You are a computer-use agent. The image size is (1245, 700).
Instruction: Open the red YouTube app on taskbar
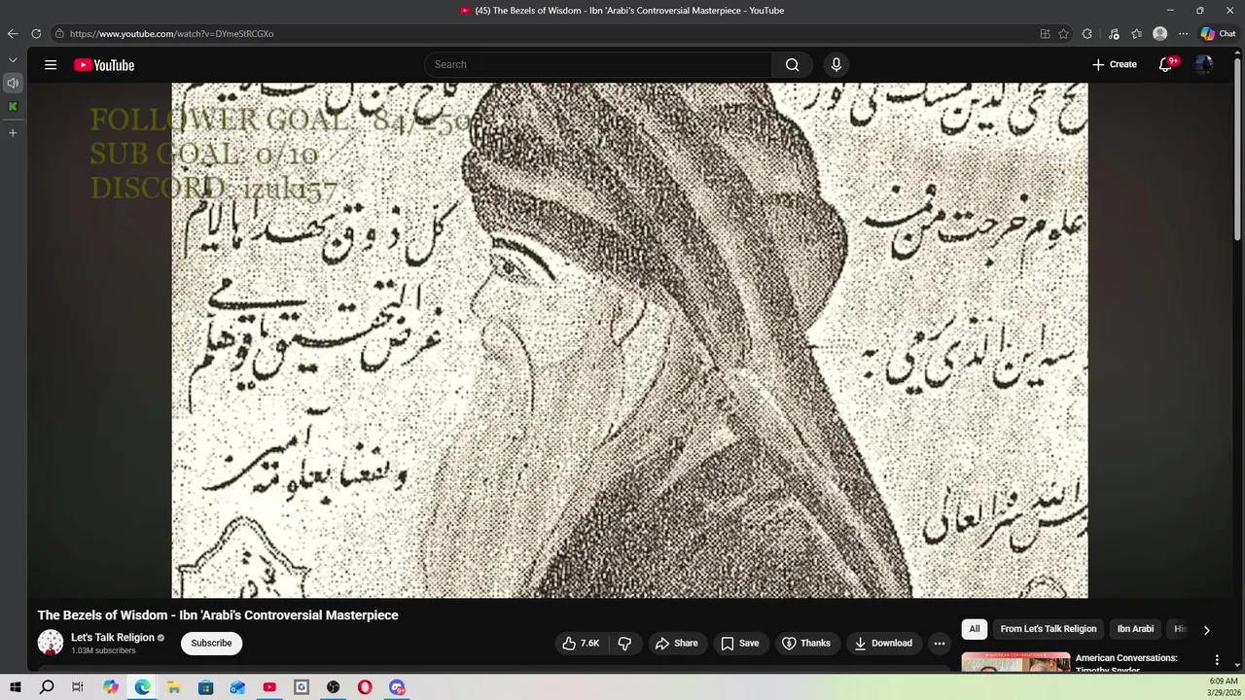pos(269,687)
